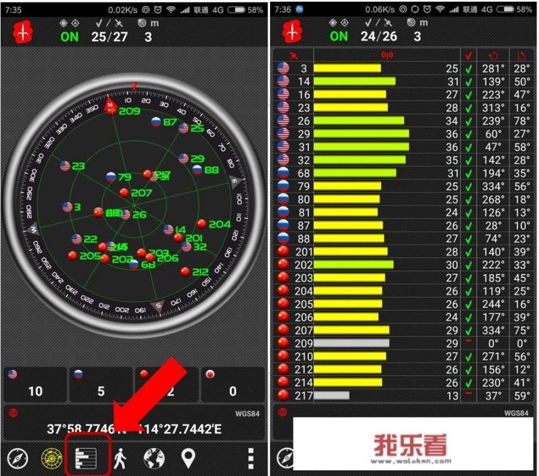The height and width of the screenshot is (476, 539).
Task: Switch to the yellow radar sky view tab
Action: (x=52, y=458)
